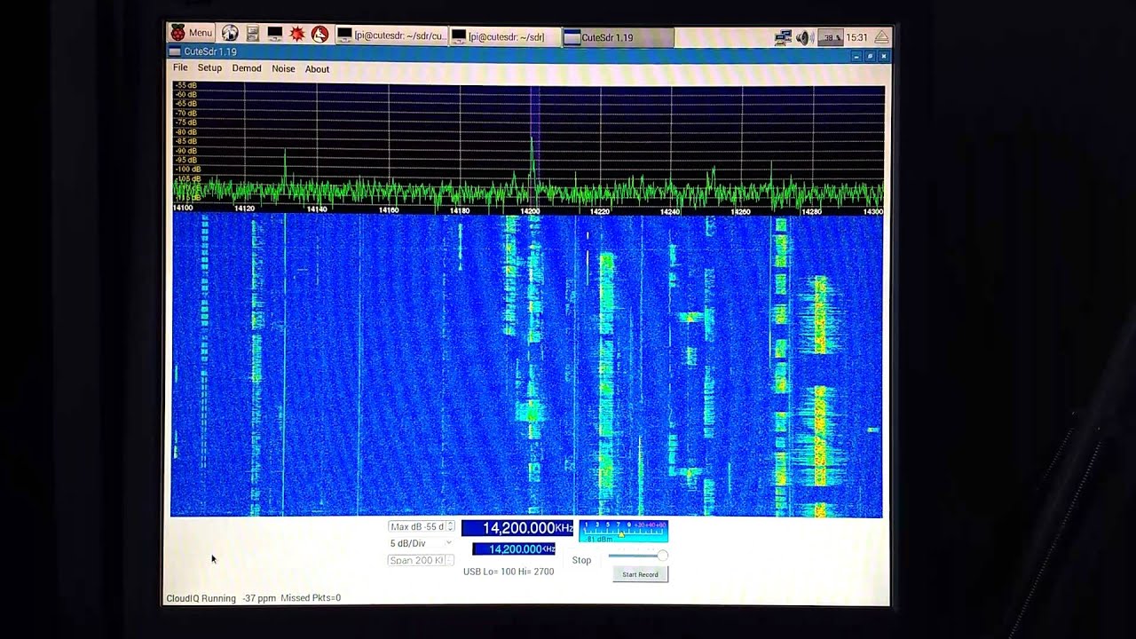Click the network status tray icon

click(x=783, y=37)
